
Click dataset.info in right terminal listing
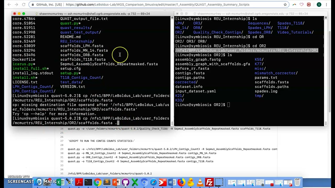pyautogui.click(x=189, y=87)
